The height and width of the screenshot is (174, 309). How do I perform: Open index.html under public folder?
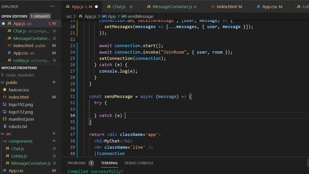pyautogui.click(x=30, y=97)
